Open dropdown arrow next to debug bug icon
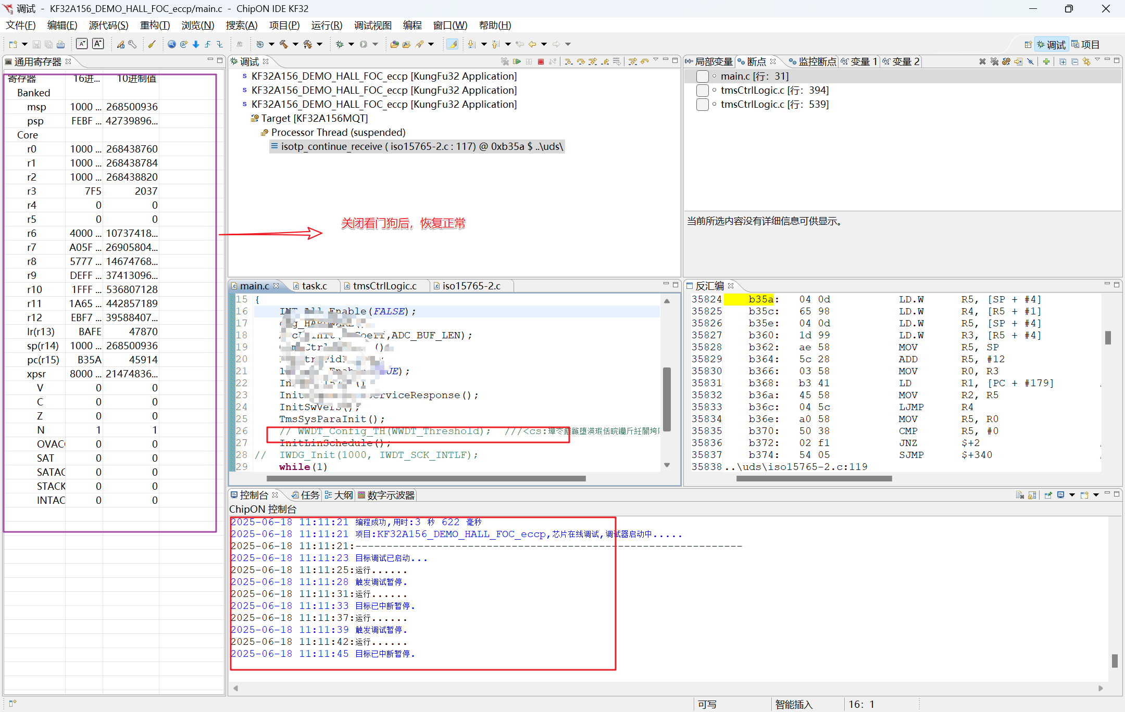The height and width of the screenshot is (712, 1125). (351, 44)
